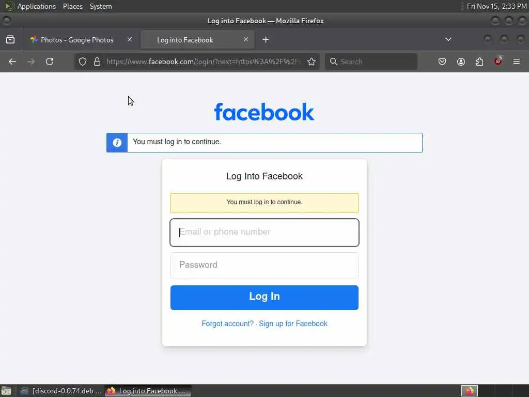Go back to the previous page
Screen dimensions: 529x397
pos(12,62)
